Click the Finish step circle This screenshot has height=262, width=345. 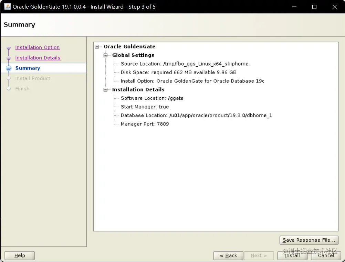[9, 89]
